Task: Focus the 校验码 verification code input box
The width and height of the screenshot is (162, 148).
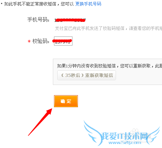Action: 63,41
